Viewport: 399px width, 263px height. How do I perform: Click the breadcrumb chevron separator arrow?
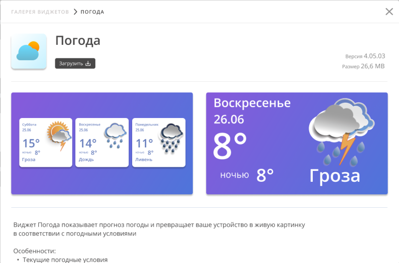click(75, 11)
